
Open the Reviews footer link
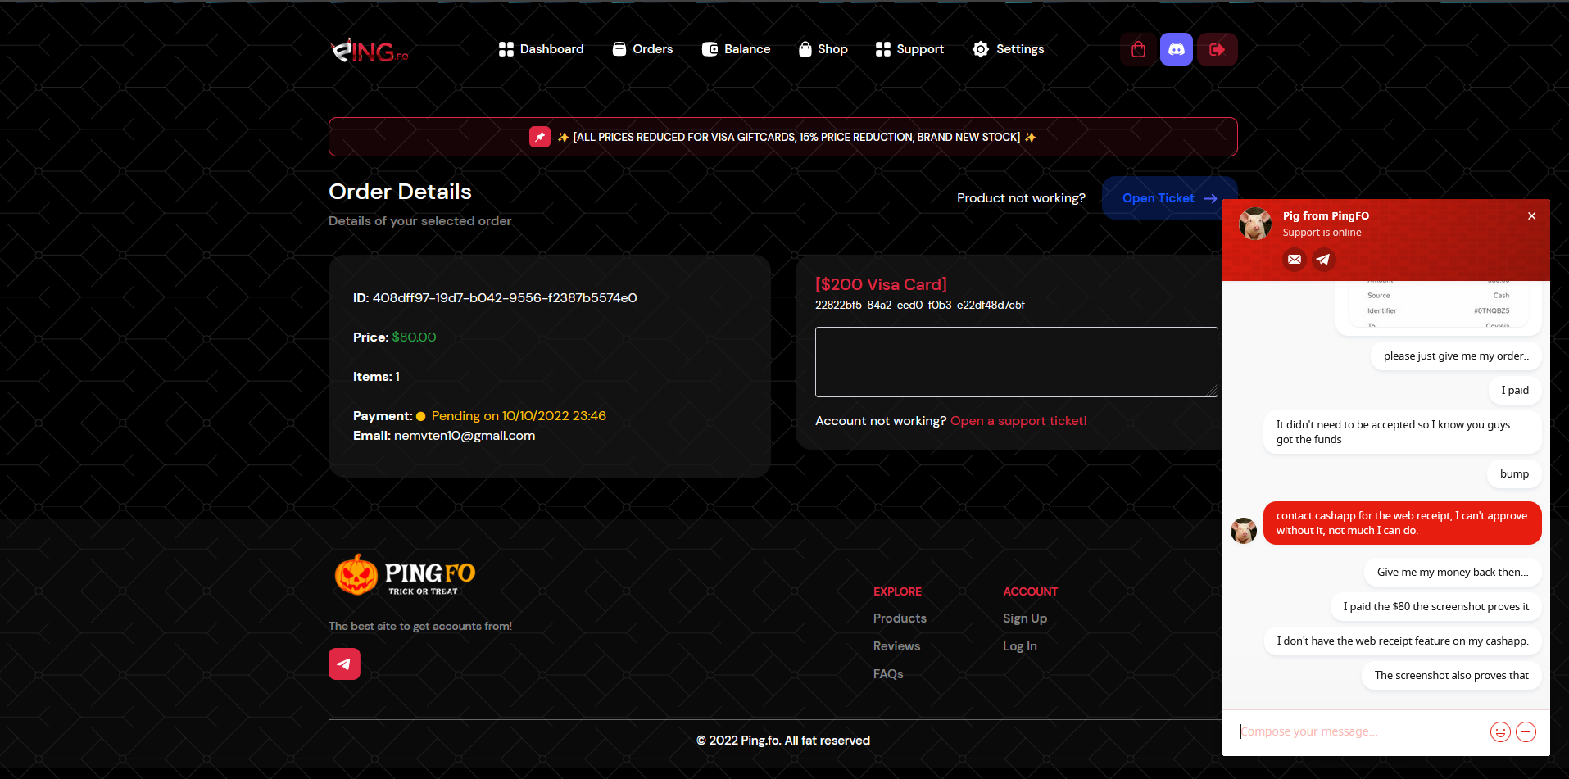click(896, 646)
